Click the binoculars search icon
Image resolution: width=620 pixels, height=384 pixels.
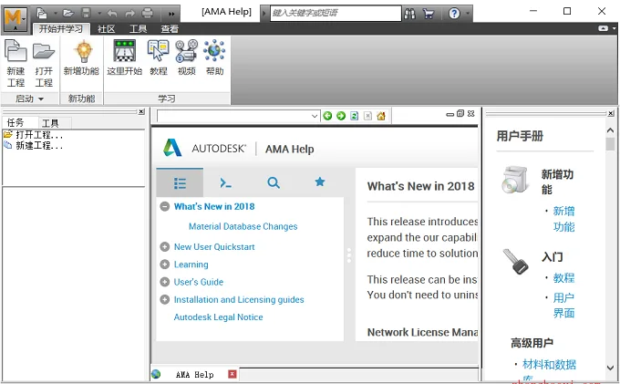tap(409, 14)
